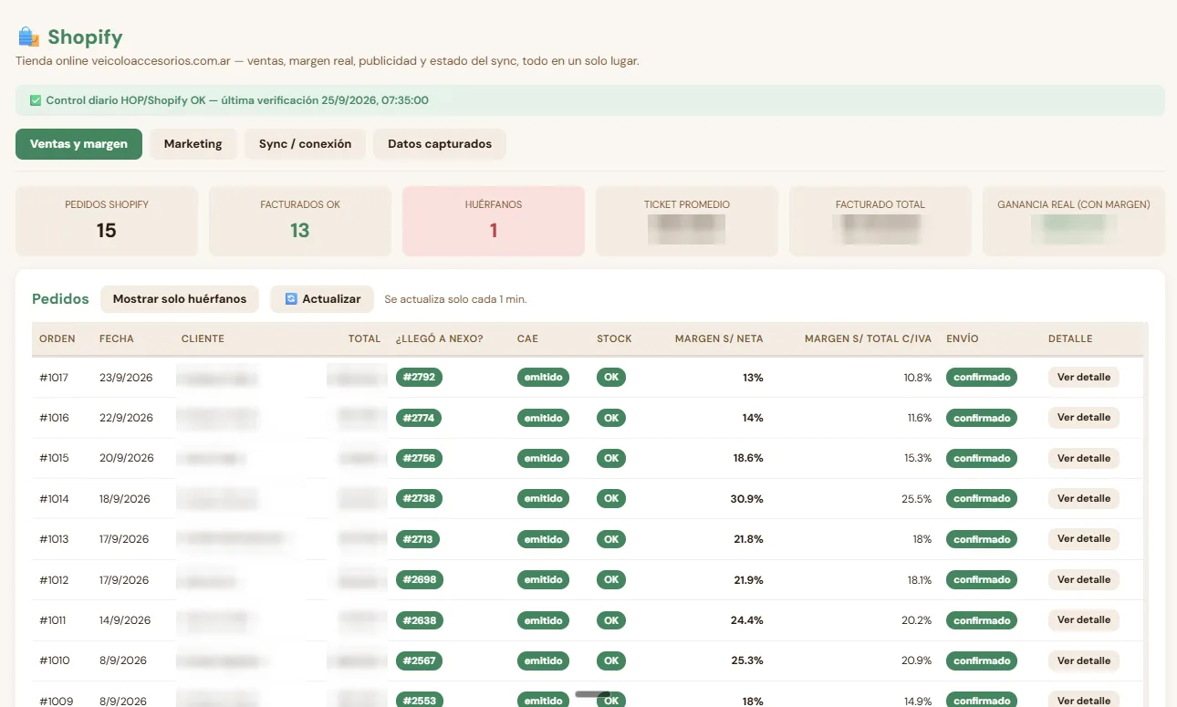1177x707 pixels.
Task: Select the Ganancia real card
Action: pyautogui.click(x=1074, y=221)
